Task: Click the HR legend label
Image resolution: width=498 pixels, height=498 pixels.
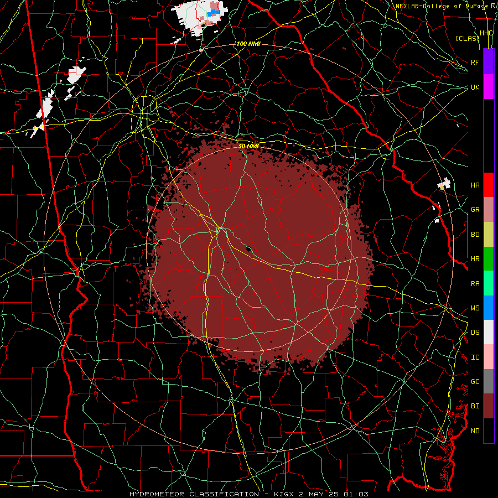Action: 475,259
